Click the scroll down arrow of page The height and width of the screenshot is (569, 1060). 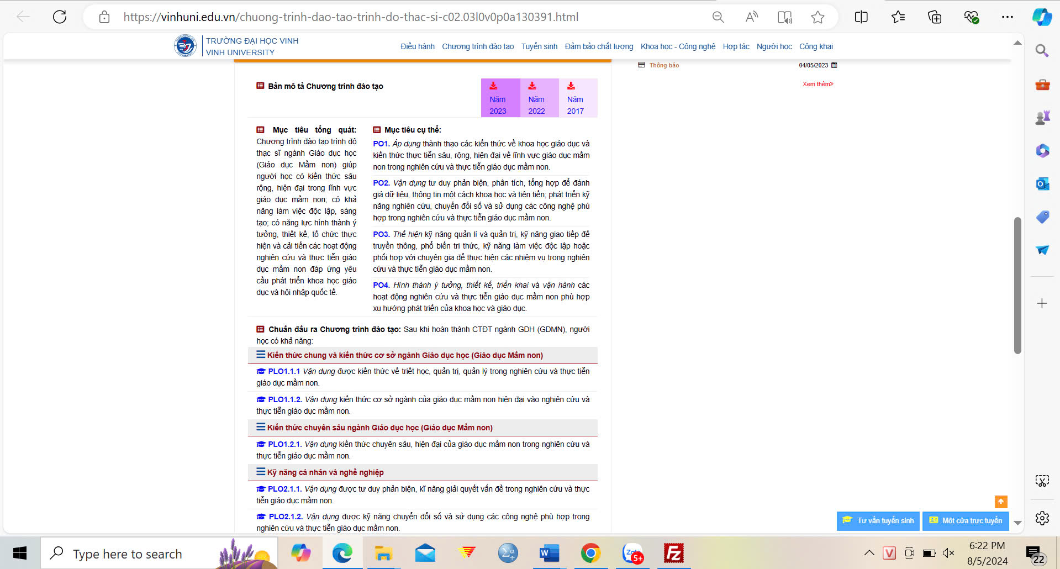1017,523
